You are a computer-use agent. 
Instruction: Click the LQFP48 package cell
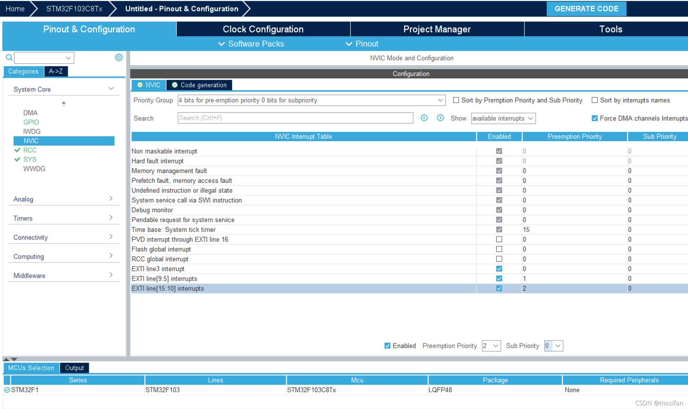tap(495, 390)
